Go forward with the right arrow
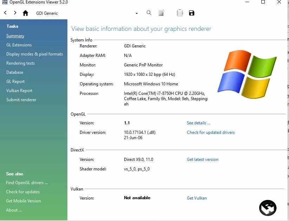The width and height of the screenshot is (289, 221). click(15, 13)
